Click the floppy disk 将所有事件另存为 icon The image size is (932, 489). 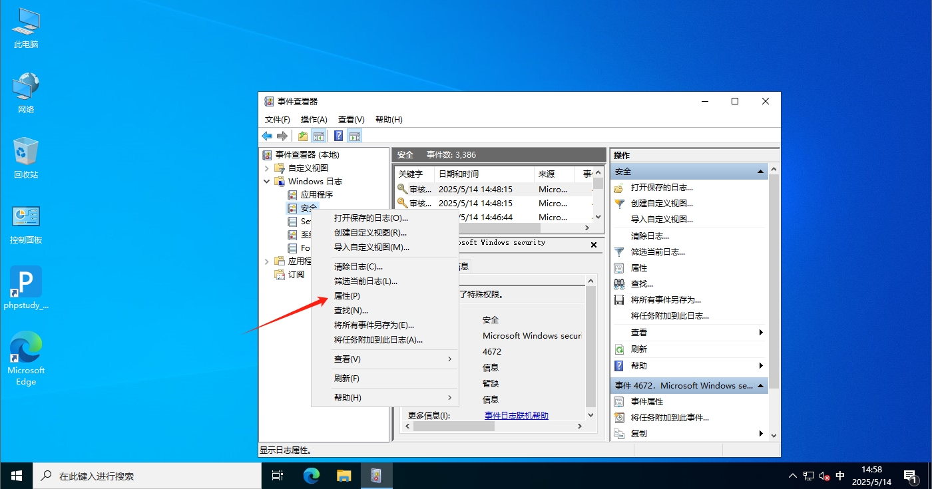tap(619, 300)
